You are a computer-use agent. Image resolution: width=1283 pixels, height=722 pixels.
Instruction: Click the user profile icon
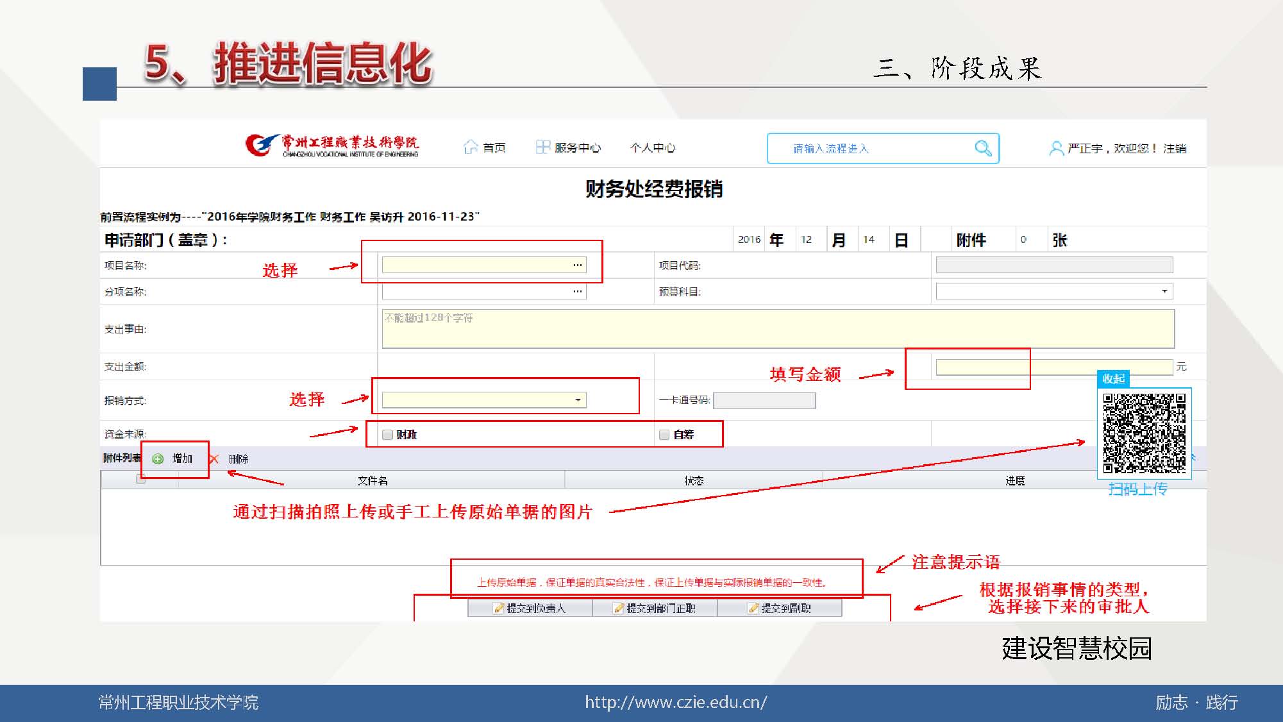(x=1055, y=148)
